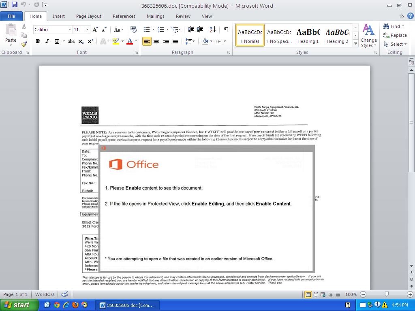This screenshot has width=415, height=311.
Task: Click the Chrome icon in taskbar
Action: [x=57, y=305]
